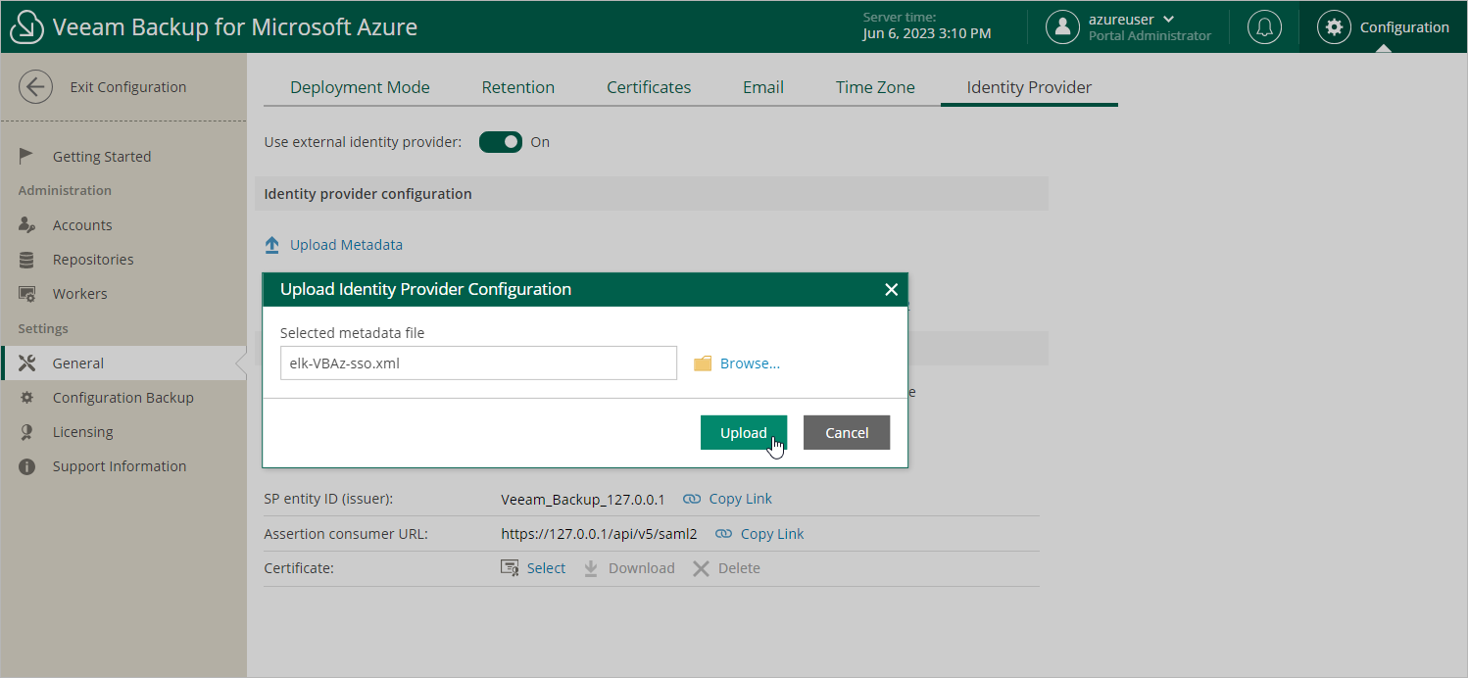Click the Browse... link

tap(750, 363)
